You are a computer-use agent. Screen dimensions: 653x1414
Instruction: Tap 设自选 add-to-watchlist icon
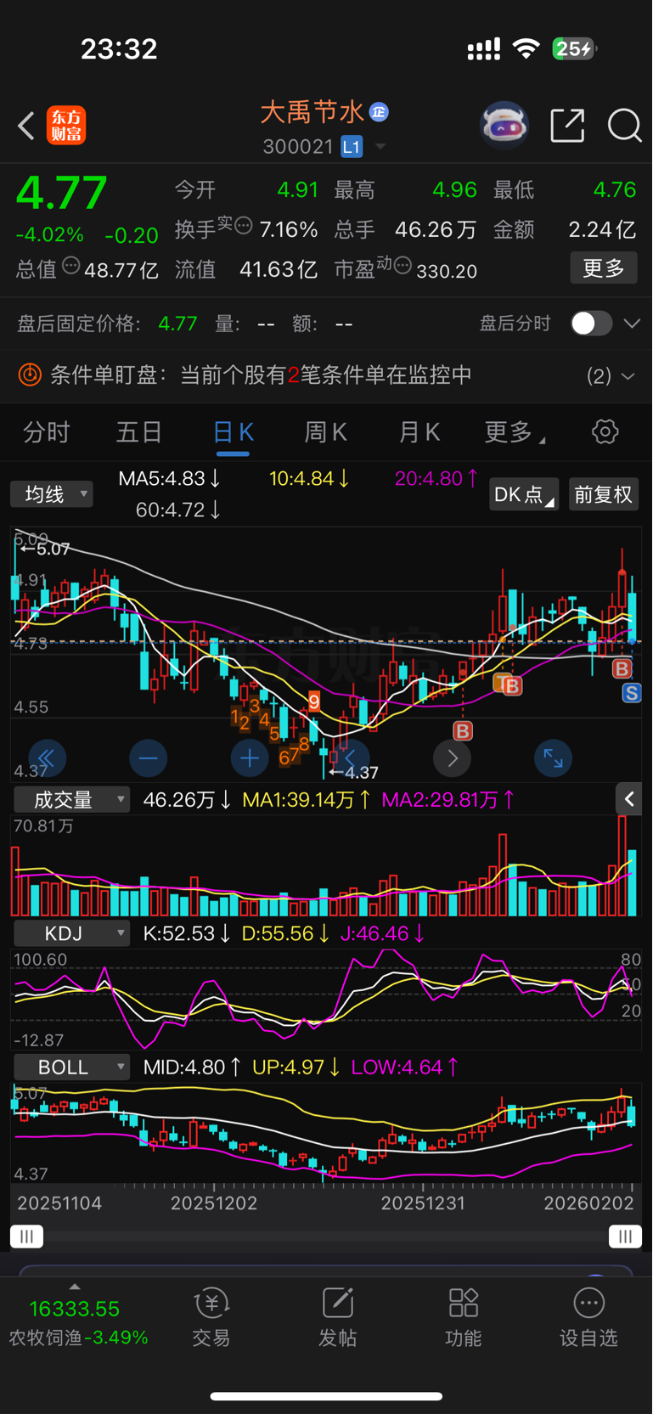pyautogui.click(x=588, y=1304)
